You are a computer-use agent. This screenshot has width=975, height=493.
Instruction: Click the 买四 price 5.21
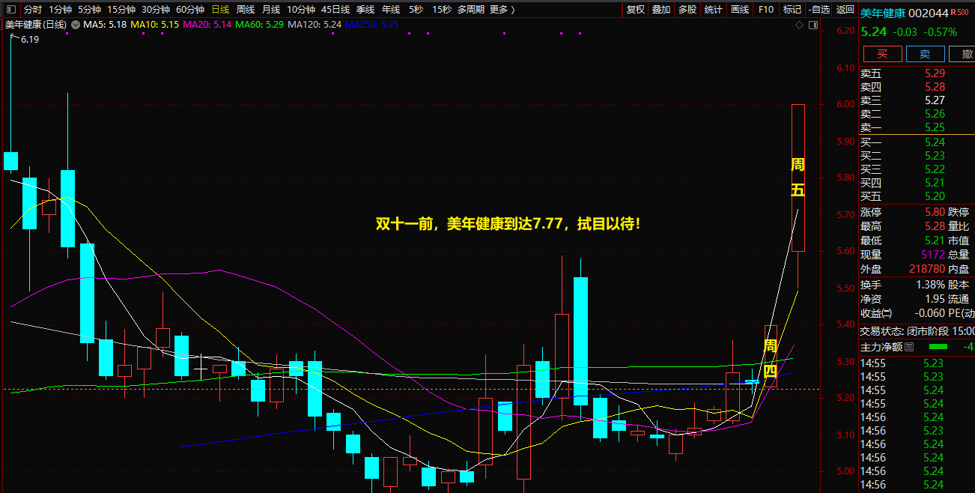click(935, 183)
